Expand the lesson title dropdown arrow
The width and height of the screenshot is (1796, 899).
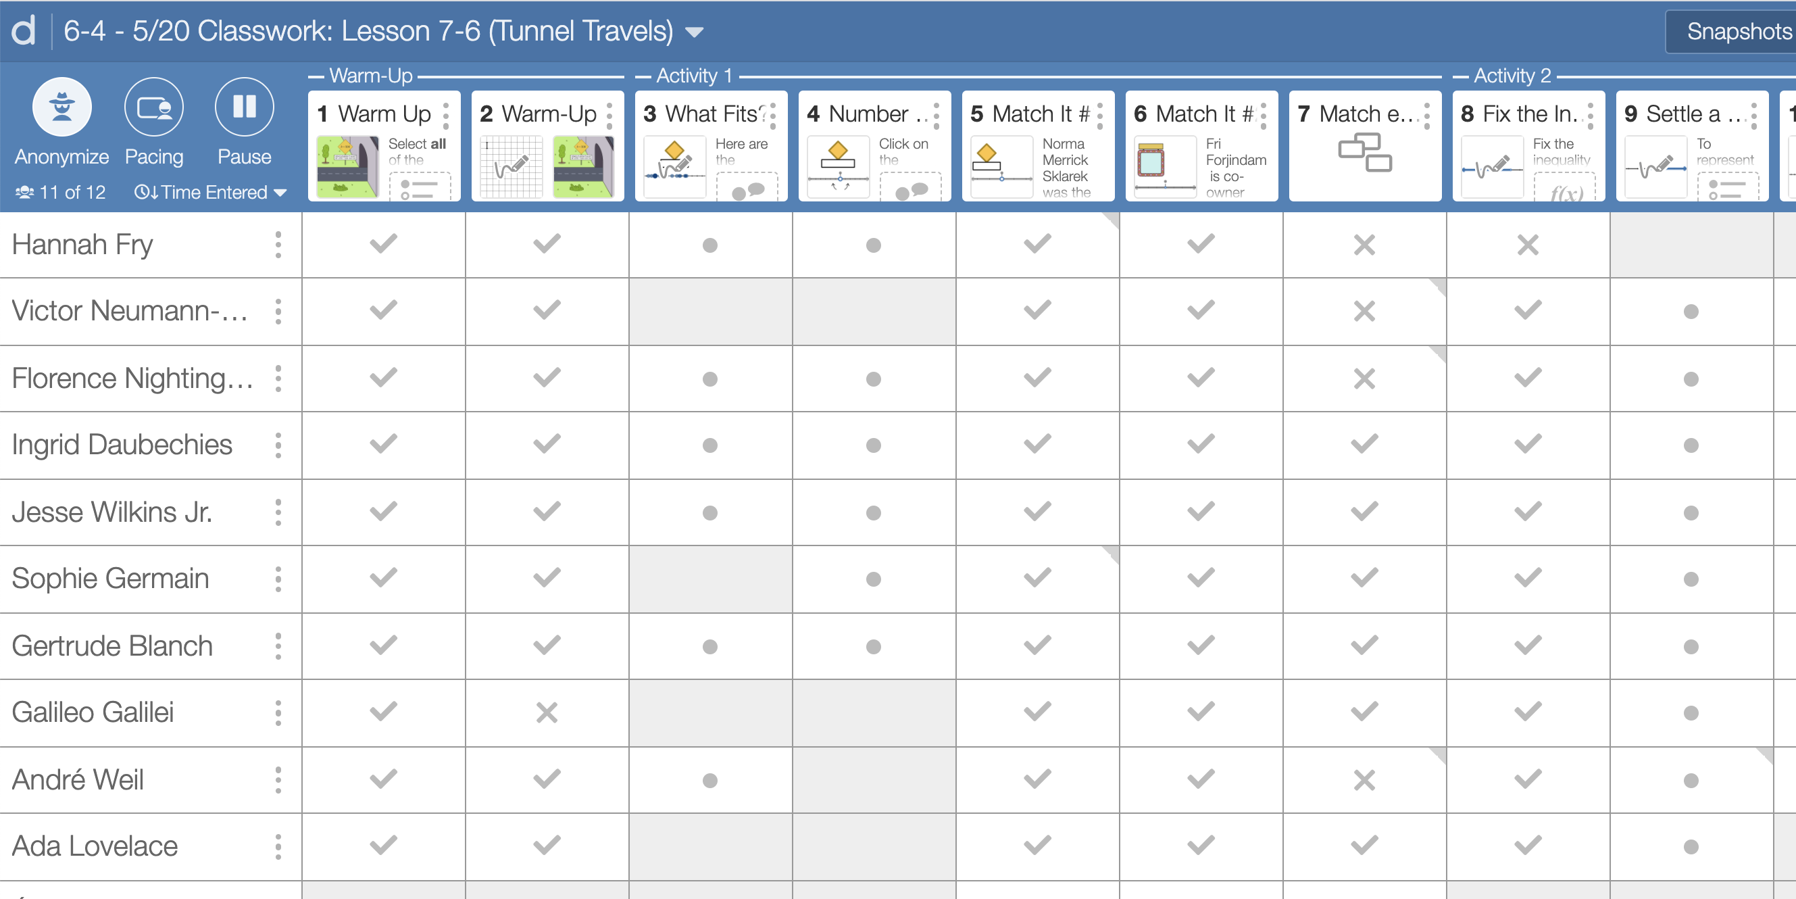pos(695,32)
